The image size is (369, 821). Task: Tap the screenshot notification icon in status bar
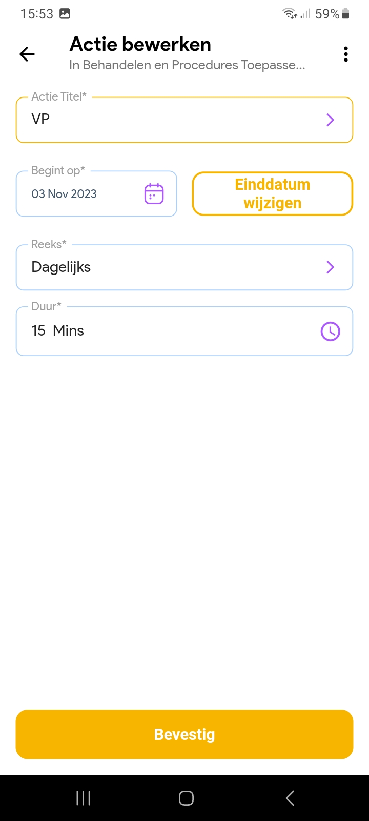click(65, 14)
